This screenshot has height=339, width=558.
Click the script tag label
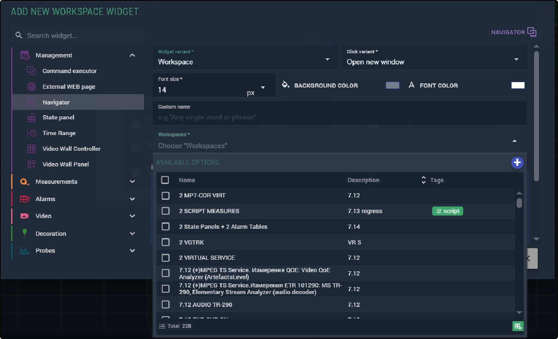pos(447,211)
